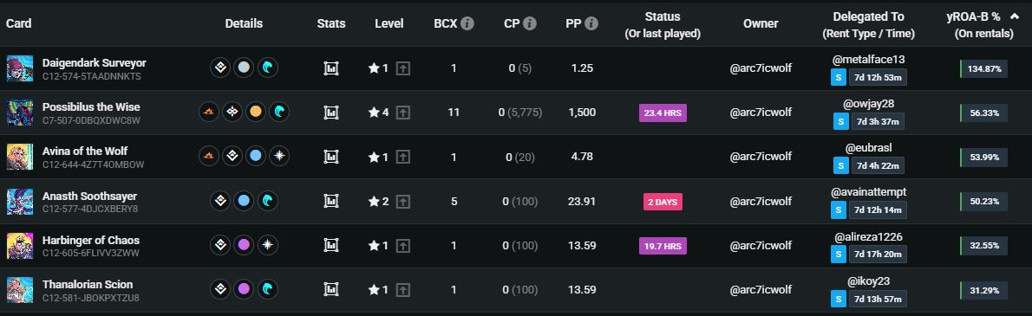Click PP column info icon
The width and height of the screenshot is (1032, 316).
click(591, 23)
